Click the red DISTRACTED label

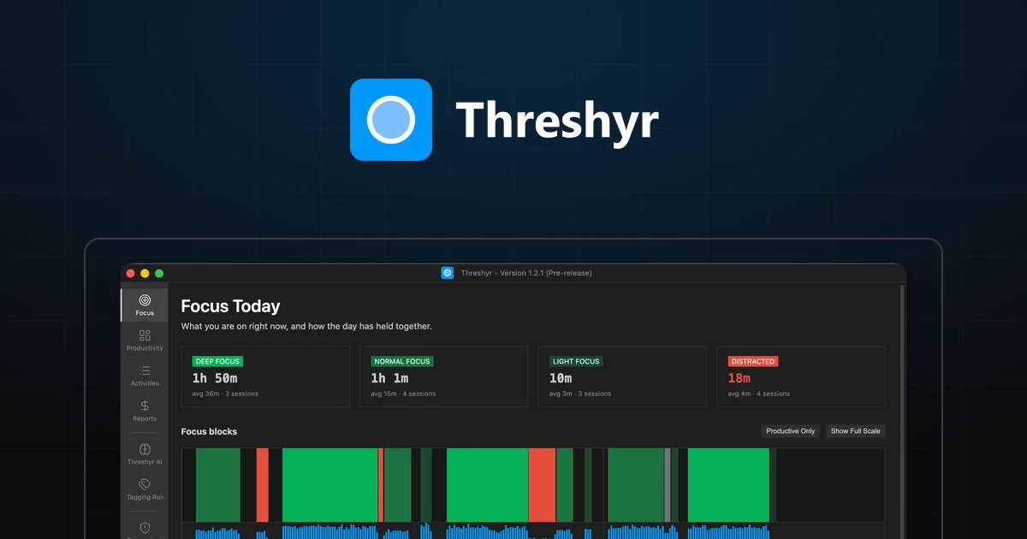753,361
